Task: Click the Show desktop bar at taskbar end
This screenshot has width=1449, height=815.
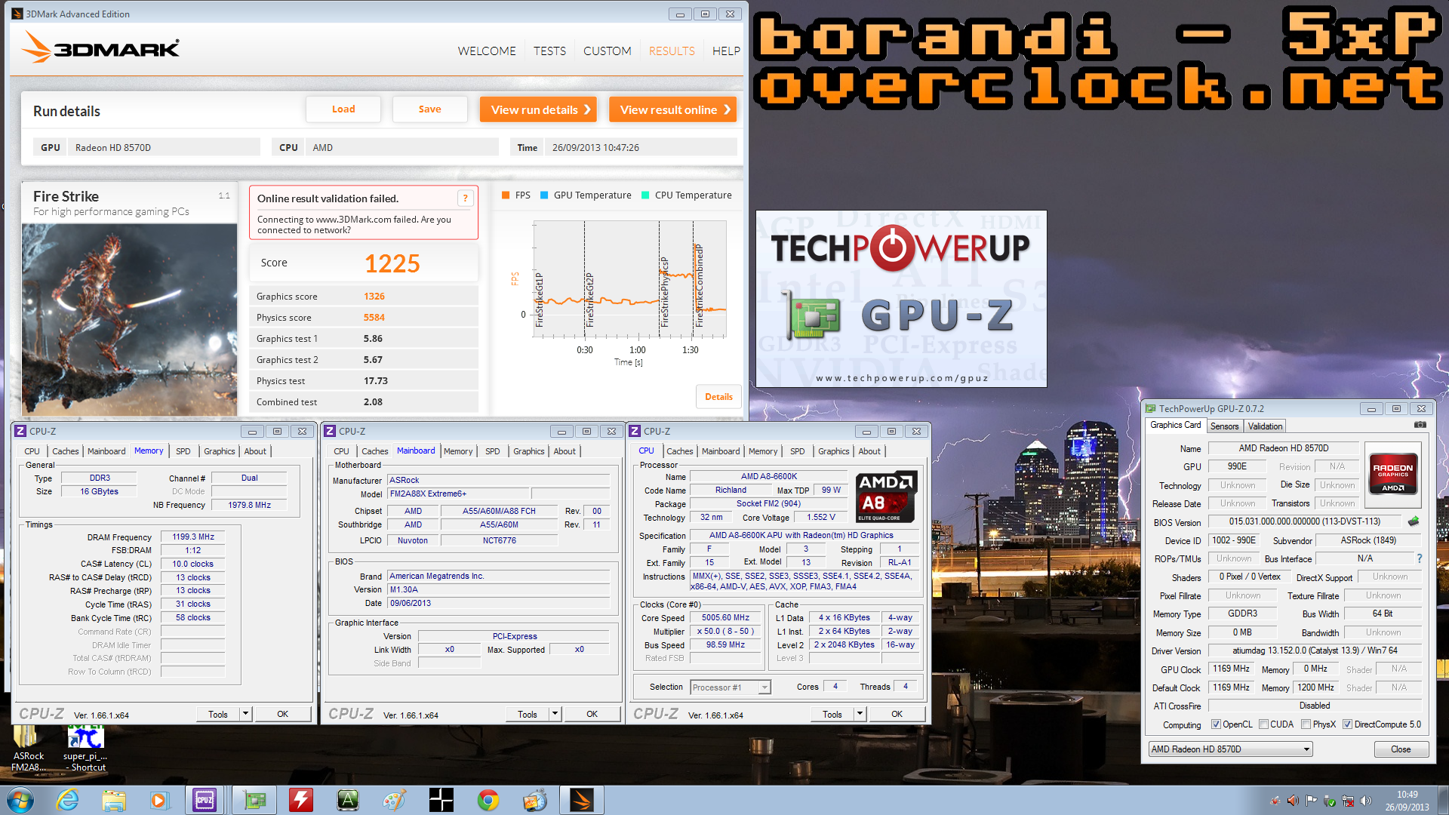Action: [x=1443, y=800]
